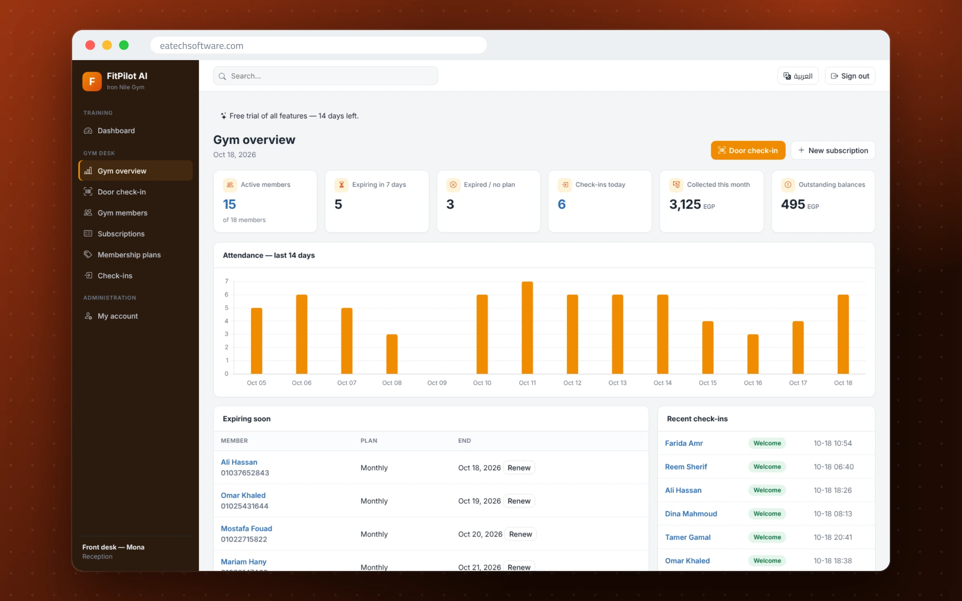Click the Dashboard gauge icon in sidebar
Image resolution: width=962 pixels, height=601 pixels.
(88, 131)
